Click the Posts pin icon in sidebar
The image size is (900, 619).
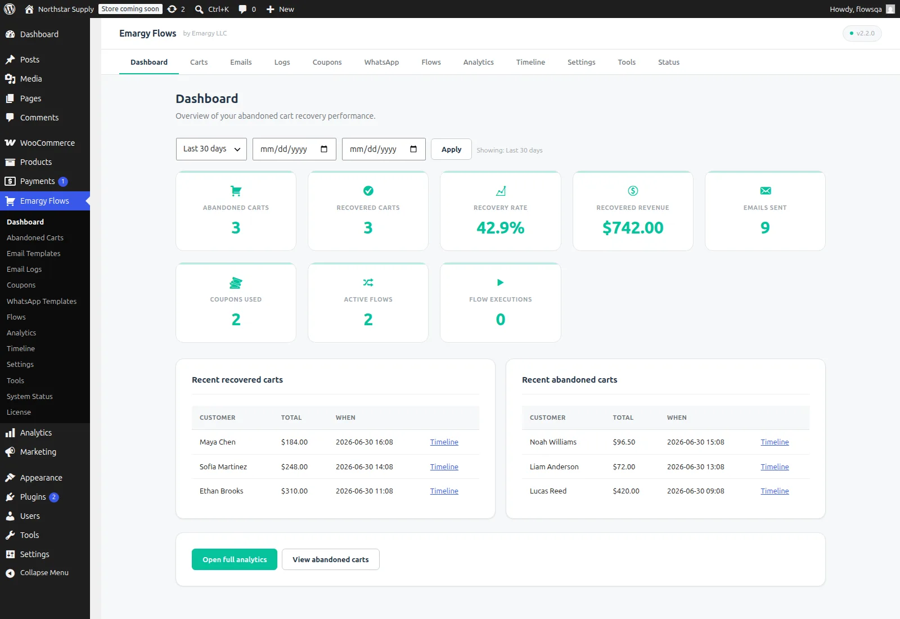[10, 60]
